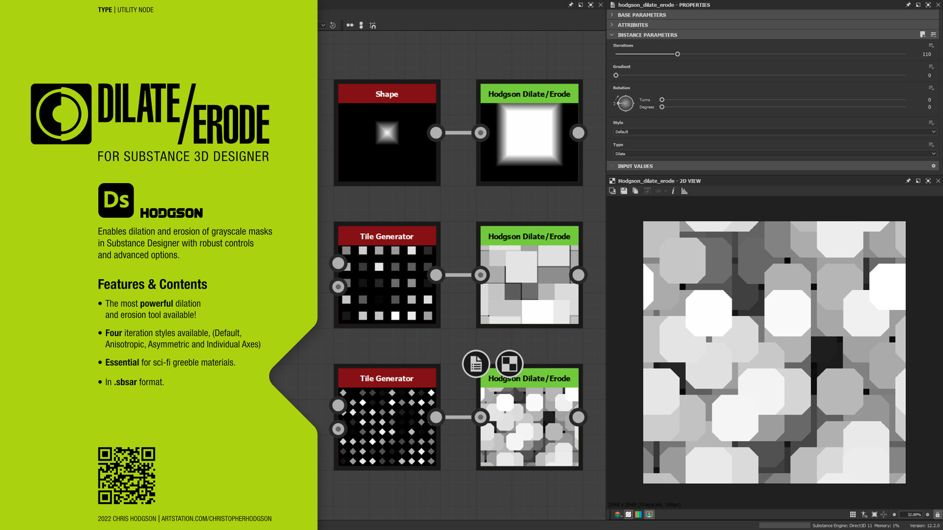
Task: Click the zoom in plus button
Action: click(928, 514)
